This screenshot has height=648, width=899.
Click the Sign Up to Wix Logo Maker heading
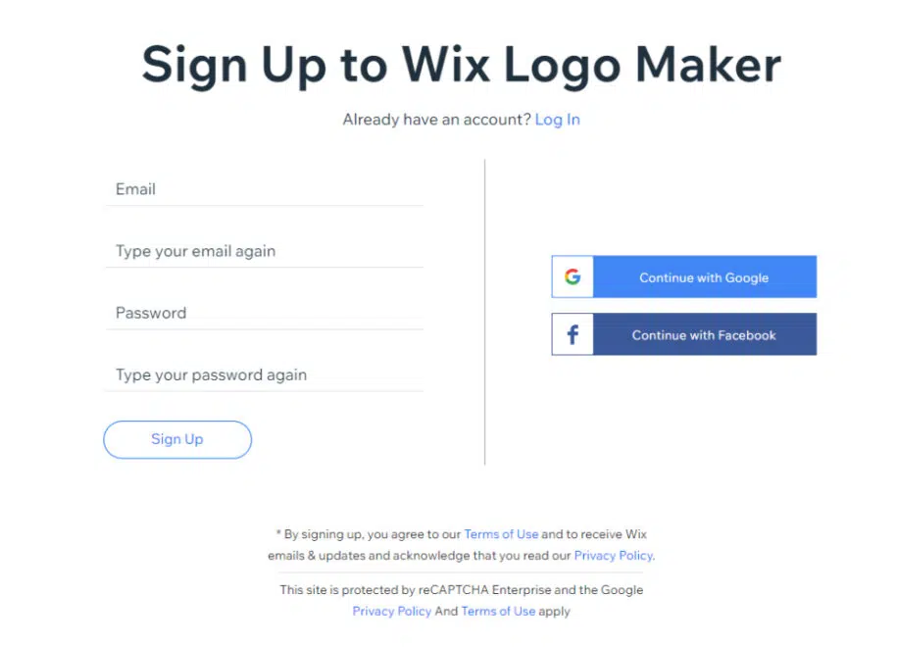(x=462, y=65)
